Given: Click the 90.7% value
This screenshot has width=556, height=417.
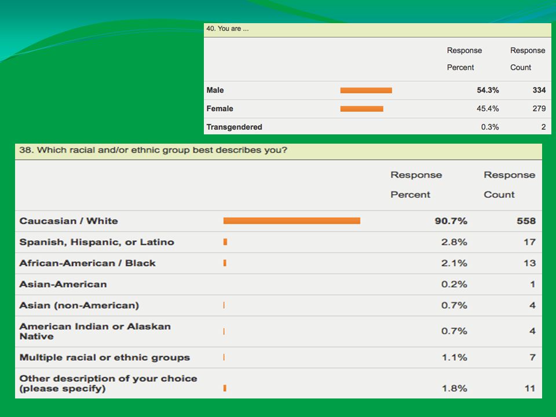Looking at the screenshot, I should pyautogui.click(x=451, y=221).
